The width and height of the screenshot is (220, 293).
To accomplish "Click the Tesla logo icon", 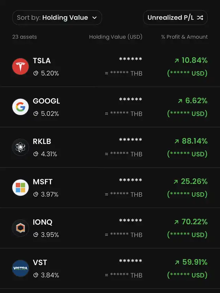I will click(x=21, y=67).
